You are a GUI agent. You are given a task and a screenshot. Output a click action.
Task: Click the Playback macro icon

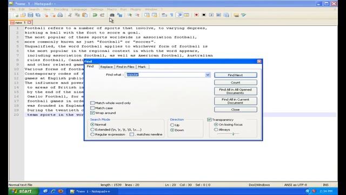pos(211,15)
